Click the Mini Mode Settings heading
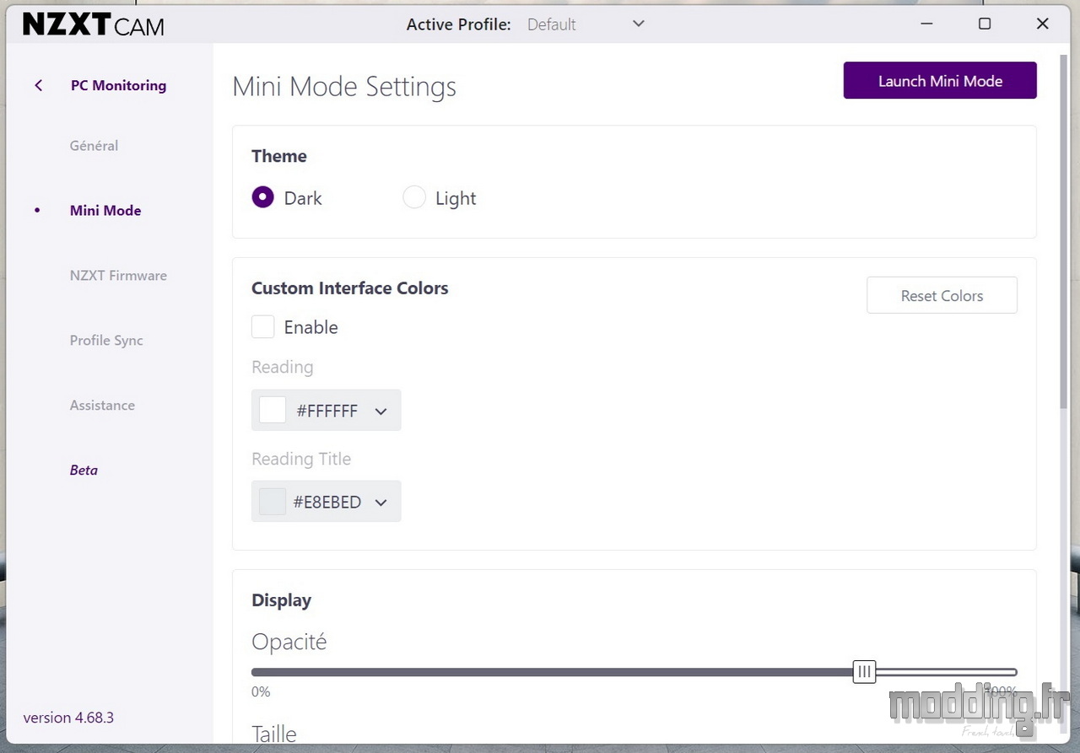Viewport: 1080px width, 753px height. click(x=344, y=86)
